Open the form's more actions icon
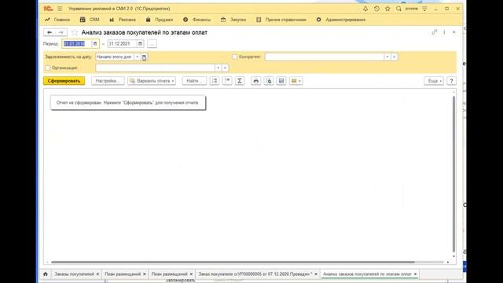The height and width of the screenshot is (283, 503). (444, 32)
